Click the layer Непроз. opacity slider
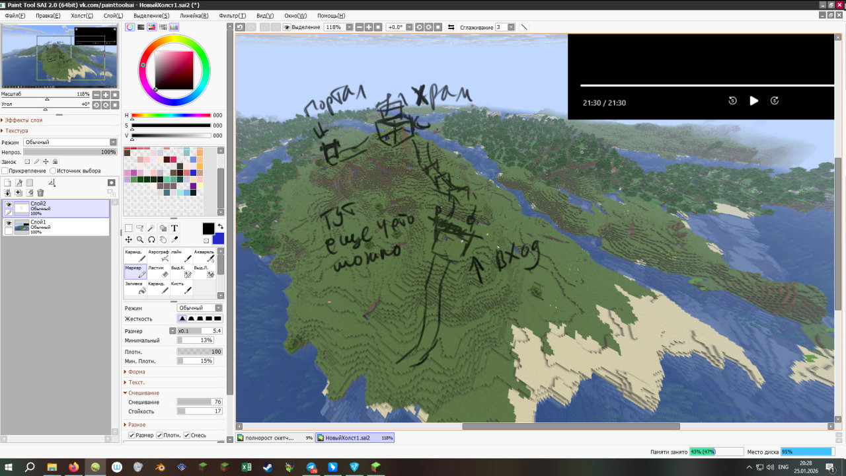 tap(70, 152)
